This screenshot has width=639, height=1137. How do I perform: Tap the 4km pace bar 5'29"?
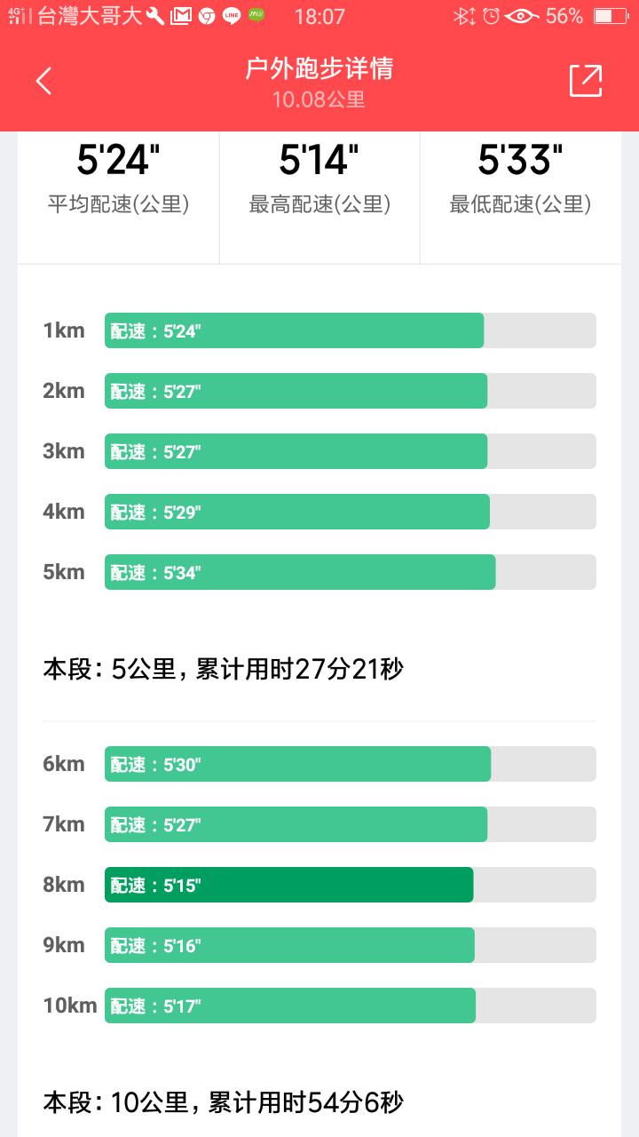point(297,512)
